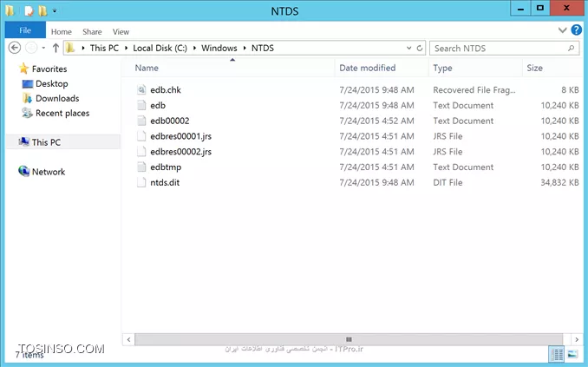
Task: Open the recent locations dropdown arrow
Action: (x=43, y=48)
